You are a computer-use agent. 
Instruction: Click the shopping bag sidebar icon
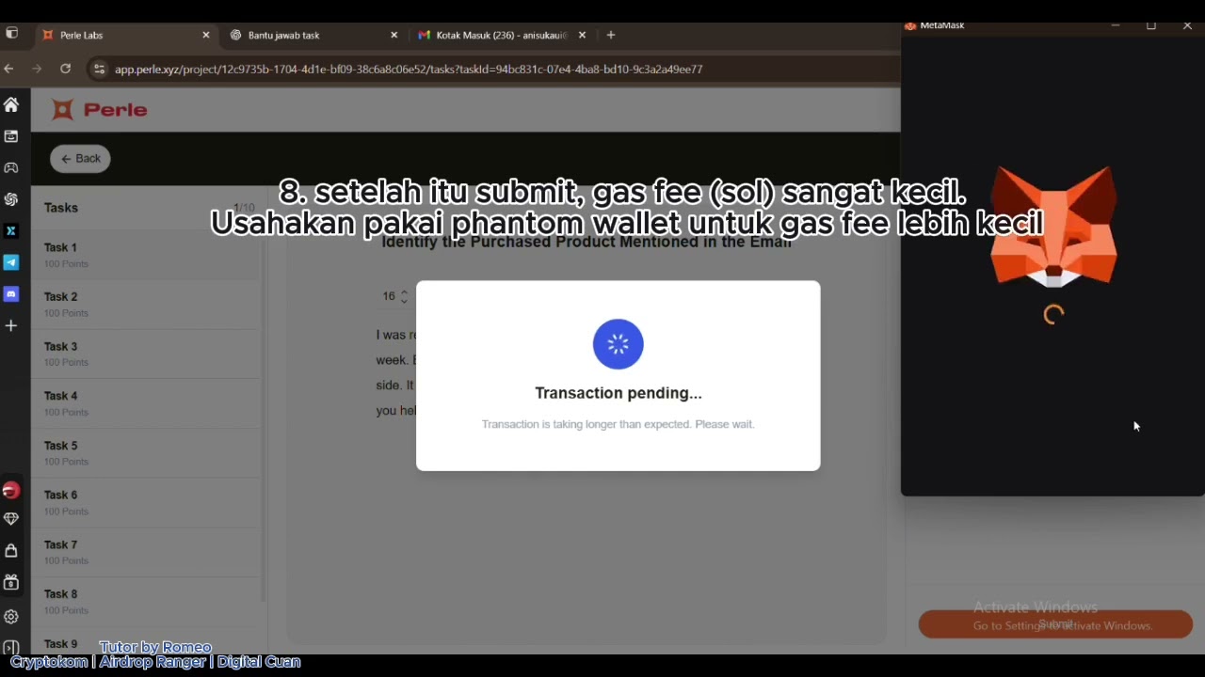tap(11, 550)
